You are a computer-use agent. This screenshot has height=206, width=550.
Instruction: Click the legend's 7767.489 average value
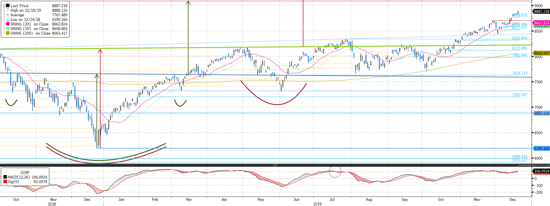[60, 15]
